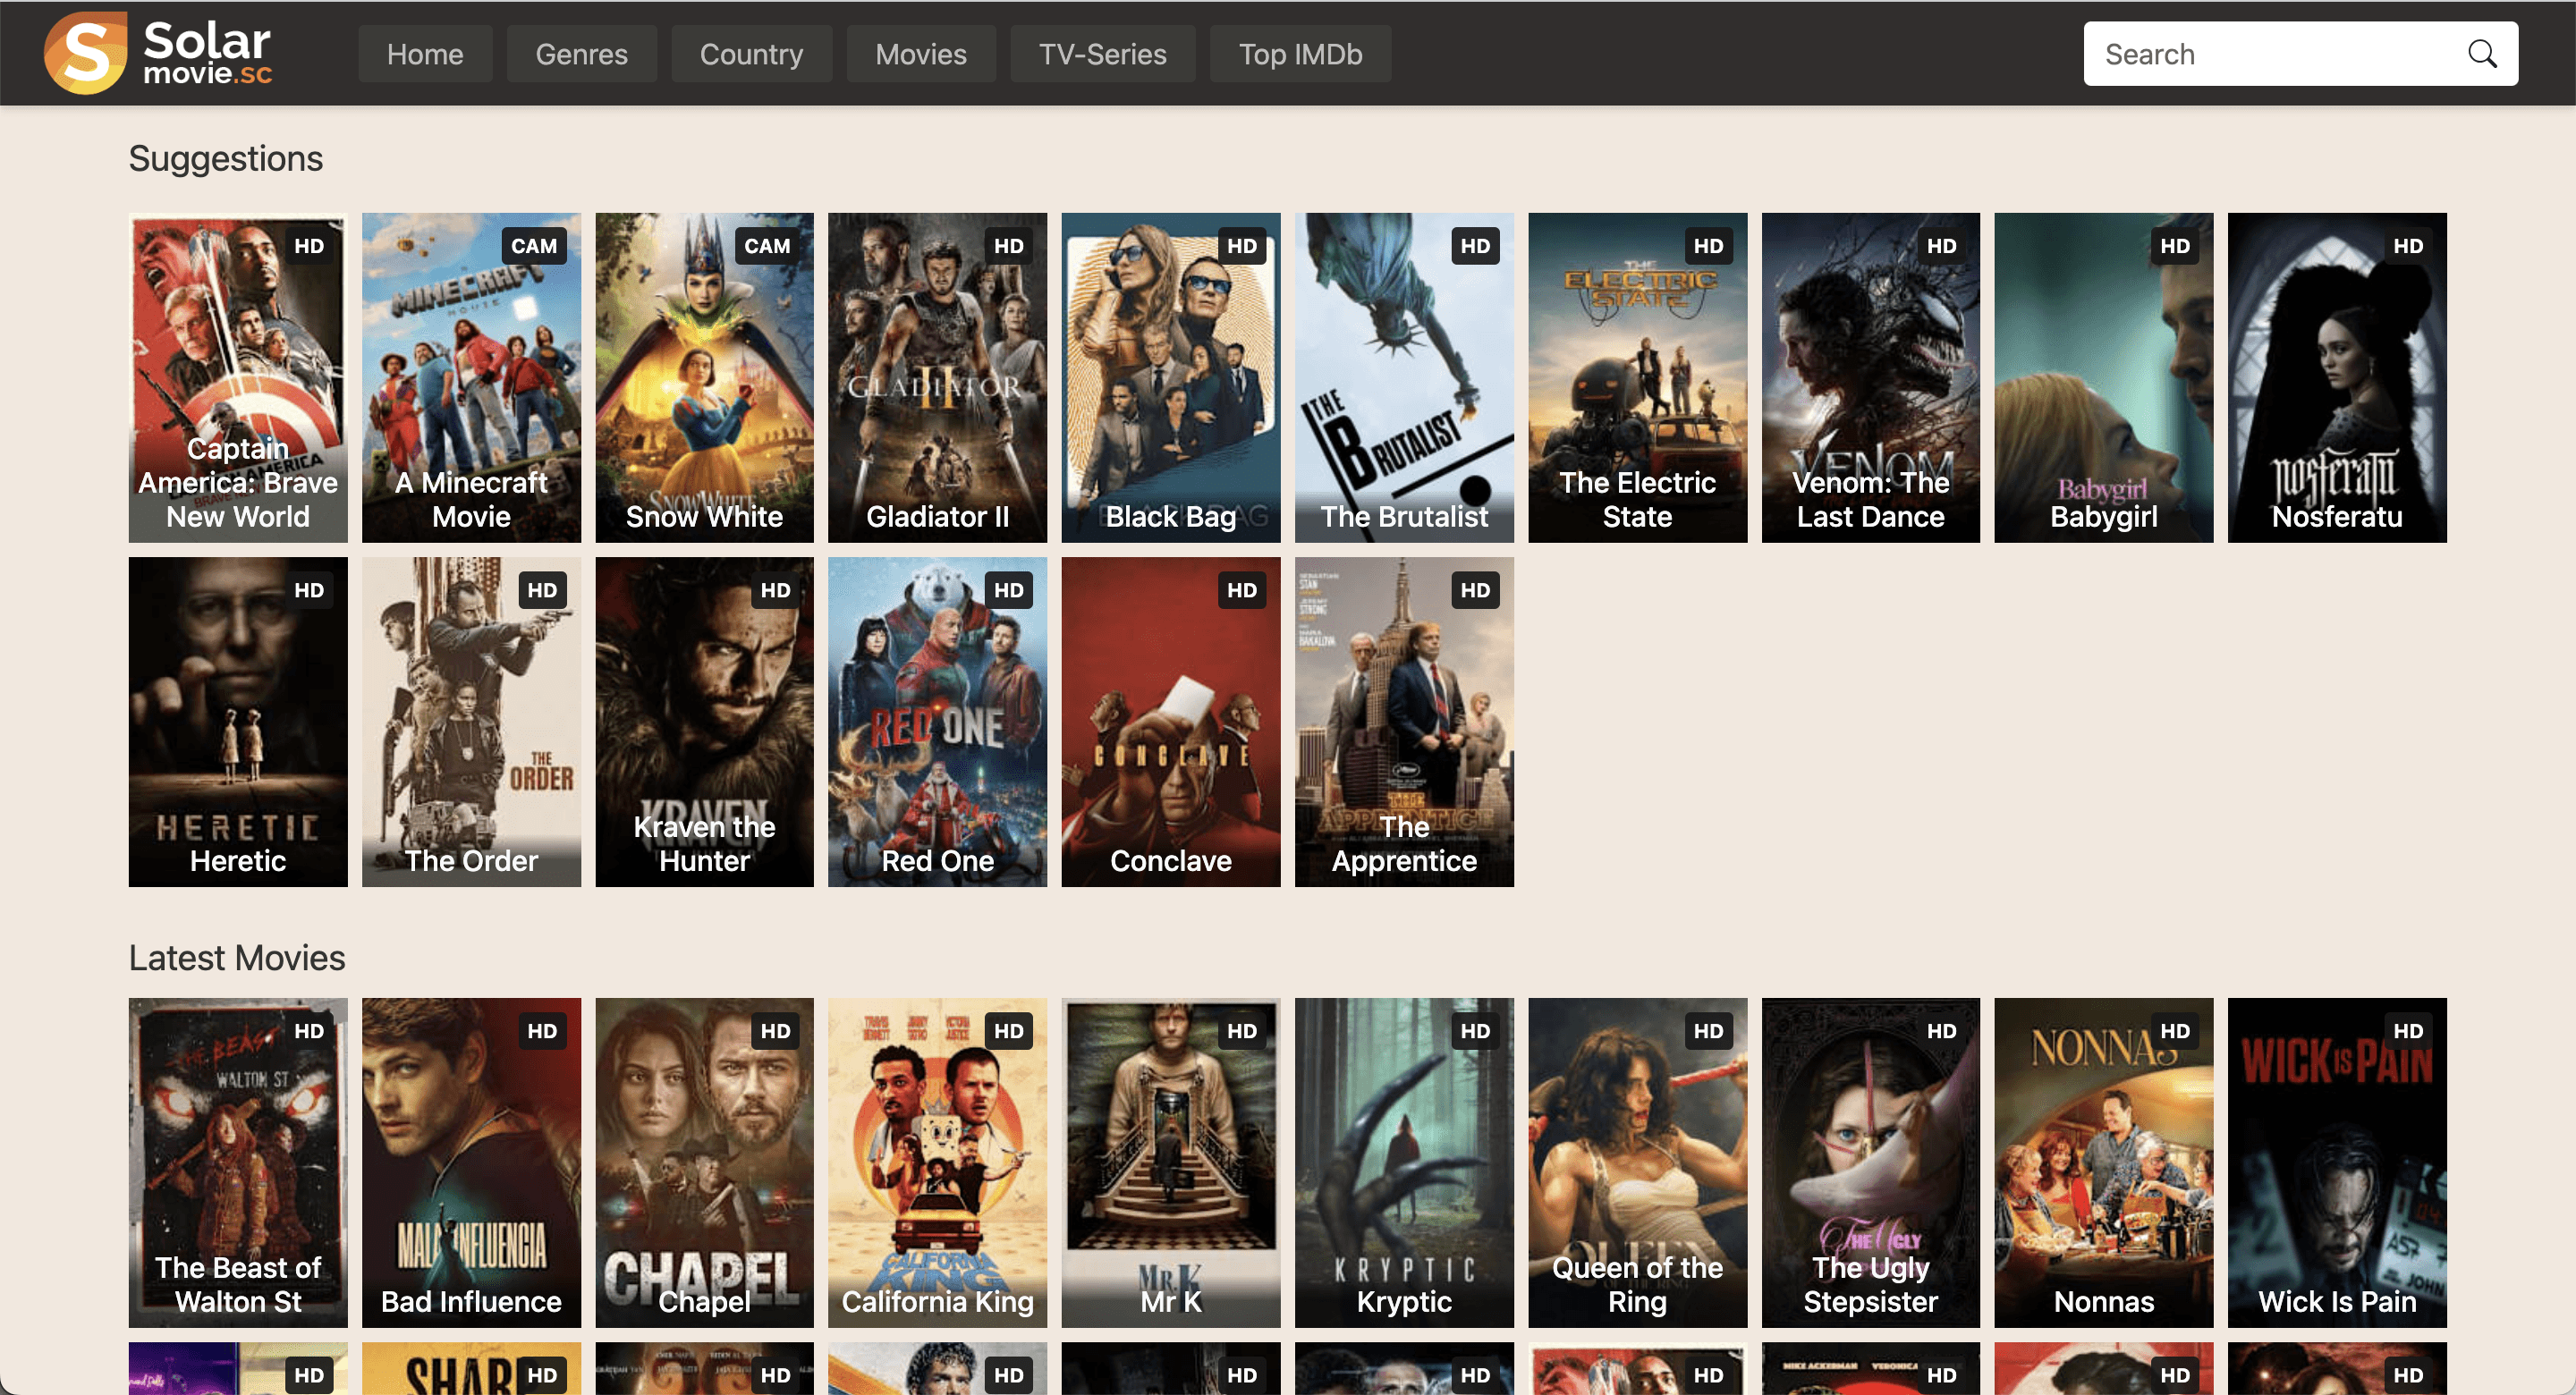The width and height of the screenshot is (2576, 1395).
Task: Choose the Black Bag movie
Action: [x=1171, y=378]
